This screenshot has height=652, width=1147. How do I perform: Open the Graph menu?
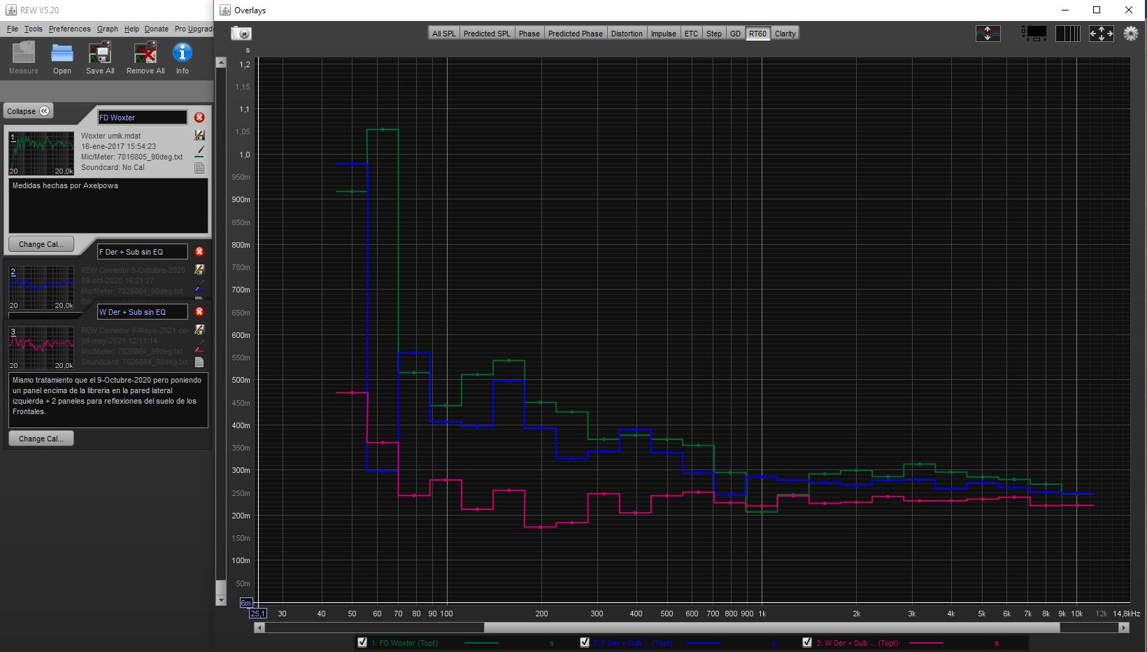[108, 29]
